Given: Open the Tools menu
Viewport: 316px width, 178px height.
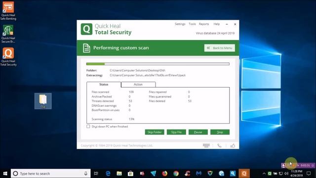Looking at the screenshot, I should (x=192, y=24).
